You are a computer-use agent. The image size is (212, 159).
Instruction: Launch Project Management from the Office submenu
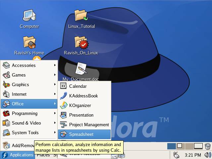89,125
